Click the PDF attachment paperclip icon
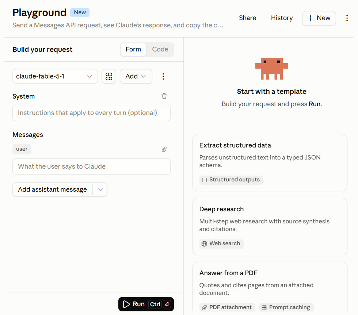This screenshot has width=358, height=315. 204,307
